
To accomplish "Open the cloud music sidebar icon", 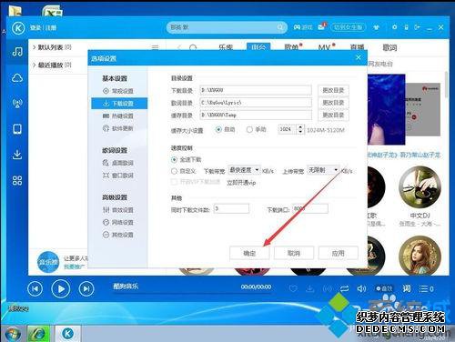I will click(17, 78).
